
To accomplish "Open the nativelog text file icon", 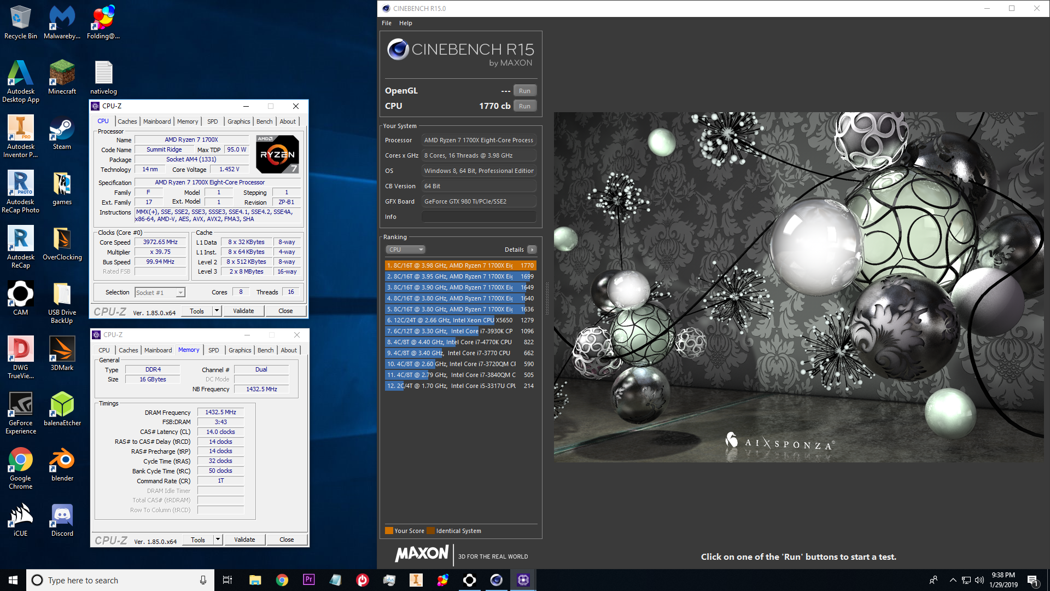I will [103, 77].
